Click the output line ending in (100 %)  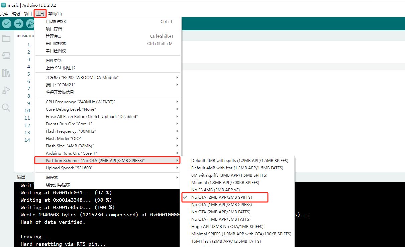pyautogui.click(x=68, y=207)
